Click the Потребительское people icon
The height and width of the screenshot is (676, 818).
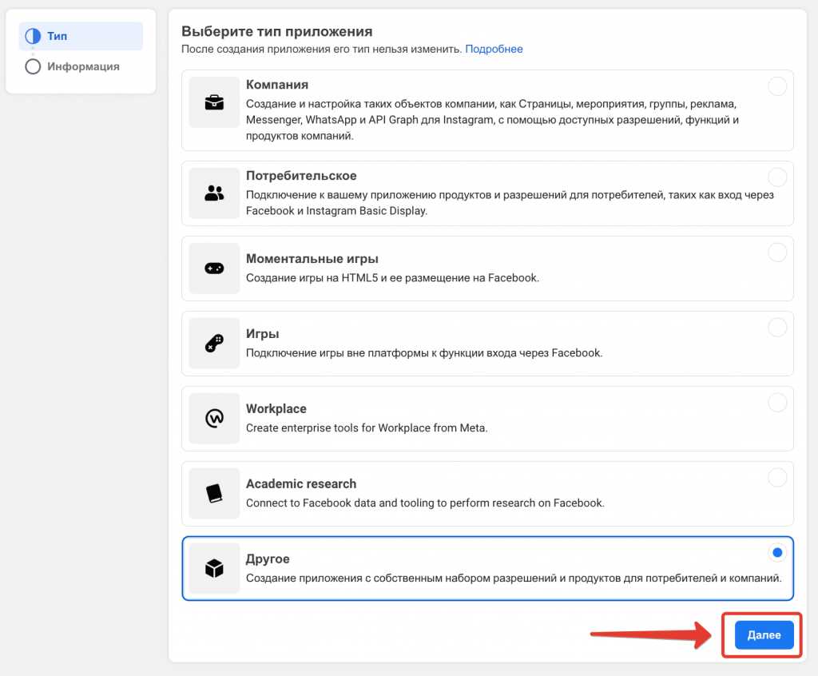[214, 193]
